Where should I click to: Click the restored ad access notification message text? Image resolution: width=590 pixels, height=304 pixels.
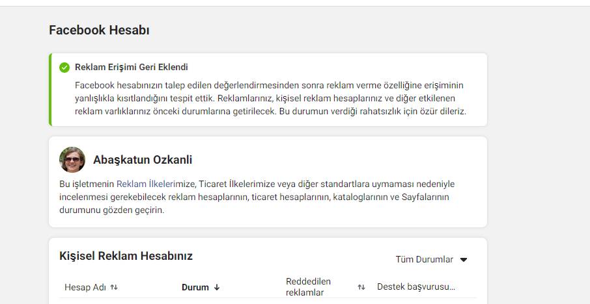(270, 98)
